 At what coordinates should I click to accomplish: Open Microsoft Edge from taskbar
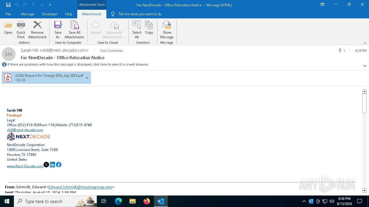tap(118, 201)
